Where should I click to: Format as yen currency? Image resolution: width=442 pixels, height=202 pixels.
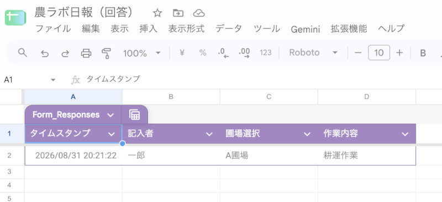182,52
